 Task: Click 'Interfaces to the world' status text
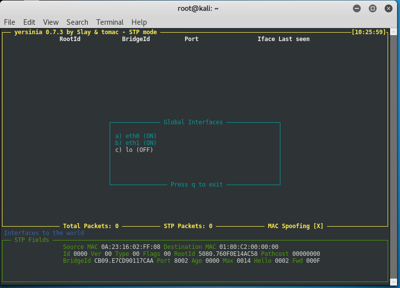44,233
